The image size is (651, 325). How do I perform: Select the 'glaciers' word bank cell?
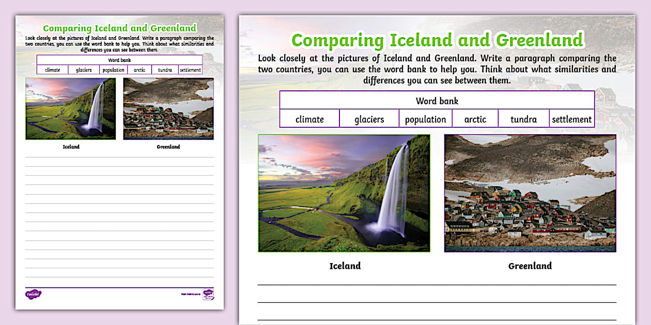pos(369,119)
